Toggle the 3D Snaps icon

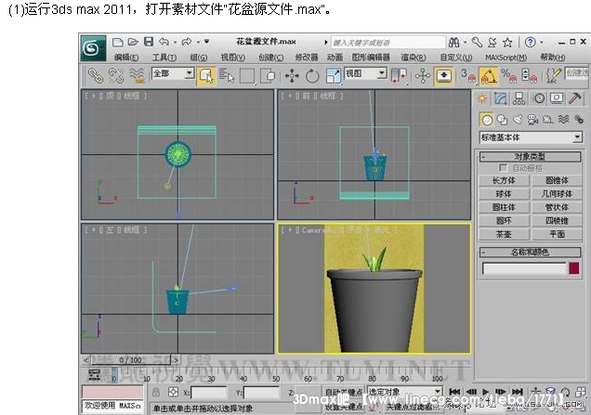[467, 76]
